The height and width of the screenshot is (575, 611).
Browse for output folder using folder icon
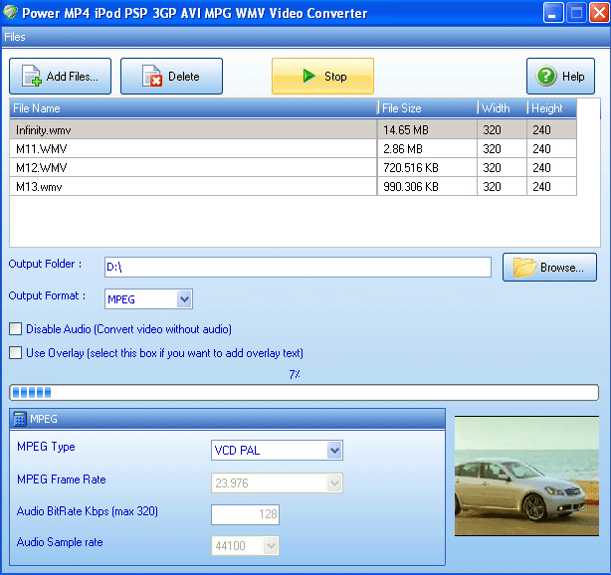pos(523,267)
